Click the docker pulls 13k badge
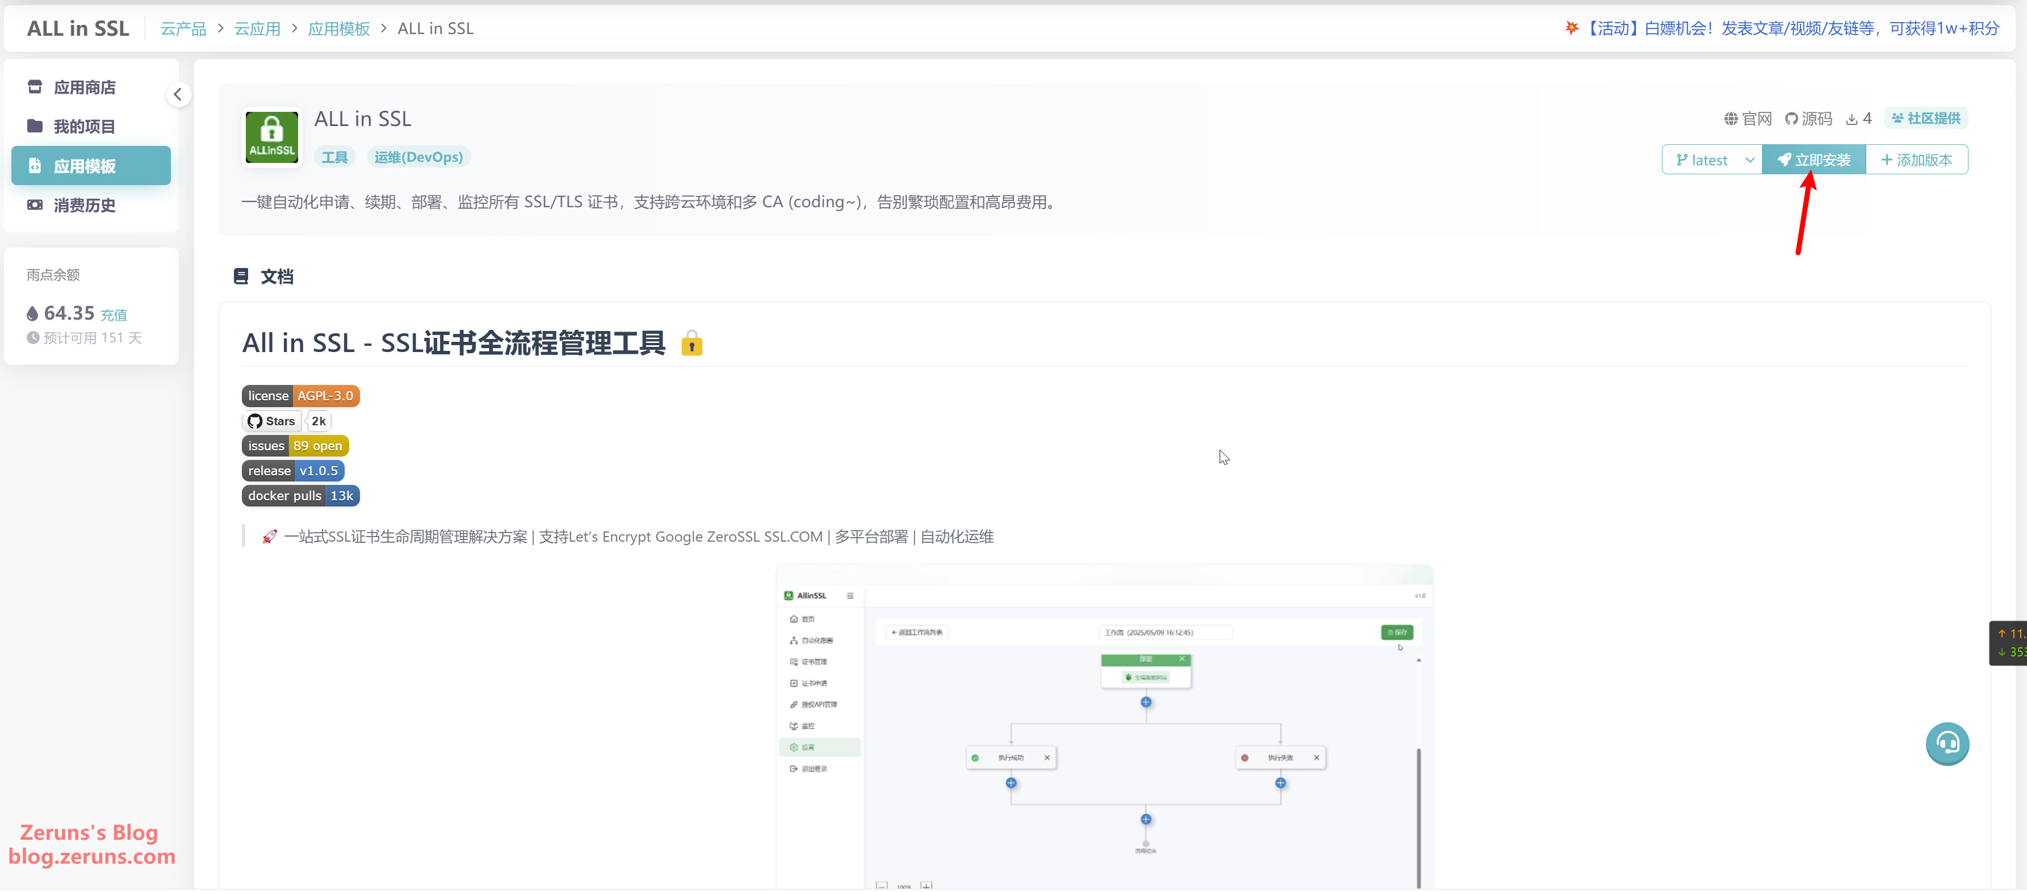 click(x=300, y=496)
